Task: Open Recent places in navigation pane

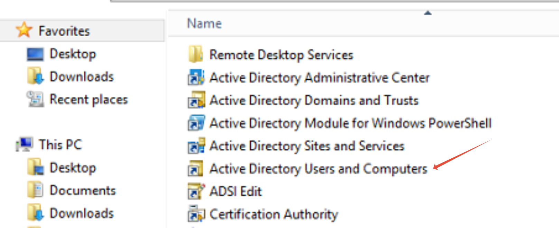Action: tap(89, 100)
